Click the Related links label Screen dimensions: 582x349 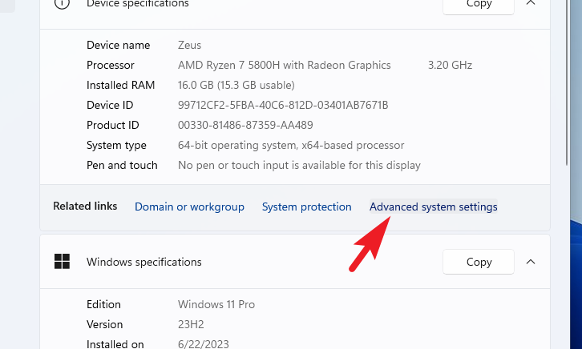coord(85,206)
